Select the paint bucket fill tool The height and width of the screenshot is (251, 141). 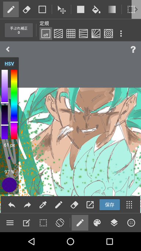point(96,10)
